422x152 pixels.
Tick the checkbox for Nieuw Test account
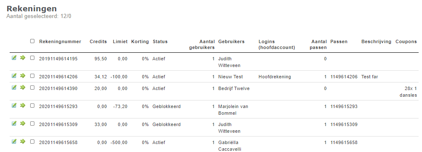pyautogui.click(x=32, y=76)
